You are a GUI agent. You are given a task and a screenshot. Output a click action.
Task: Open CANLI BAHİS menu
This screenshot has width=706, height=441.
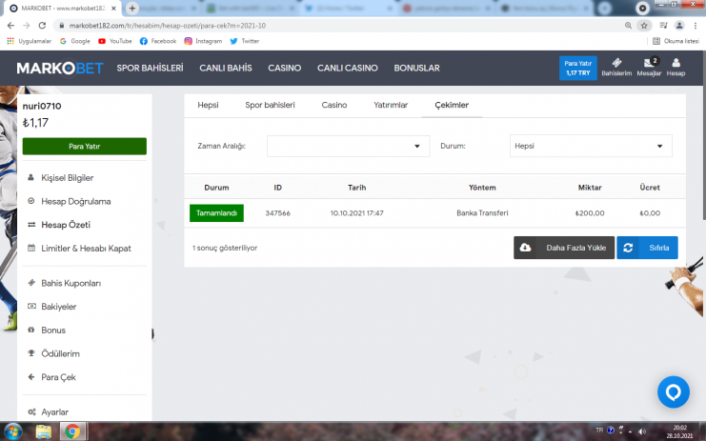tap(226, 68)
